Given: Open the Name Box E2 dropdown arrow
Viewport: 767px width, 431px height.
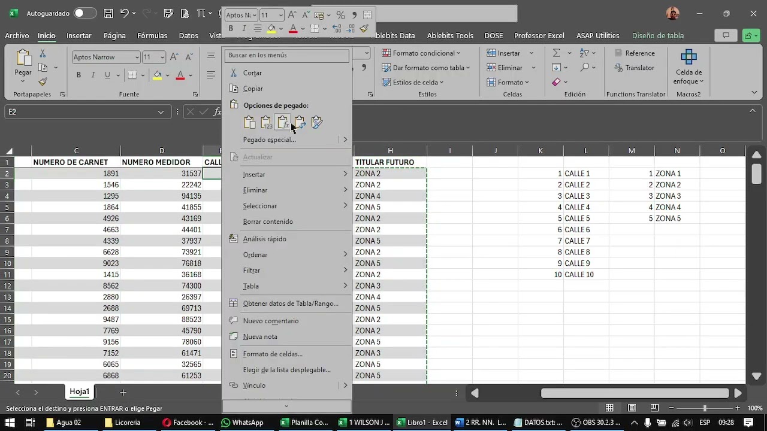Looking at the screenshot, I should click(x=161, y=112).
